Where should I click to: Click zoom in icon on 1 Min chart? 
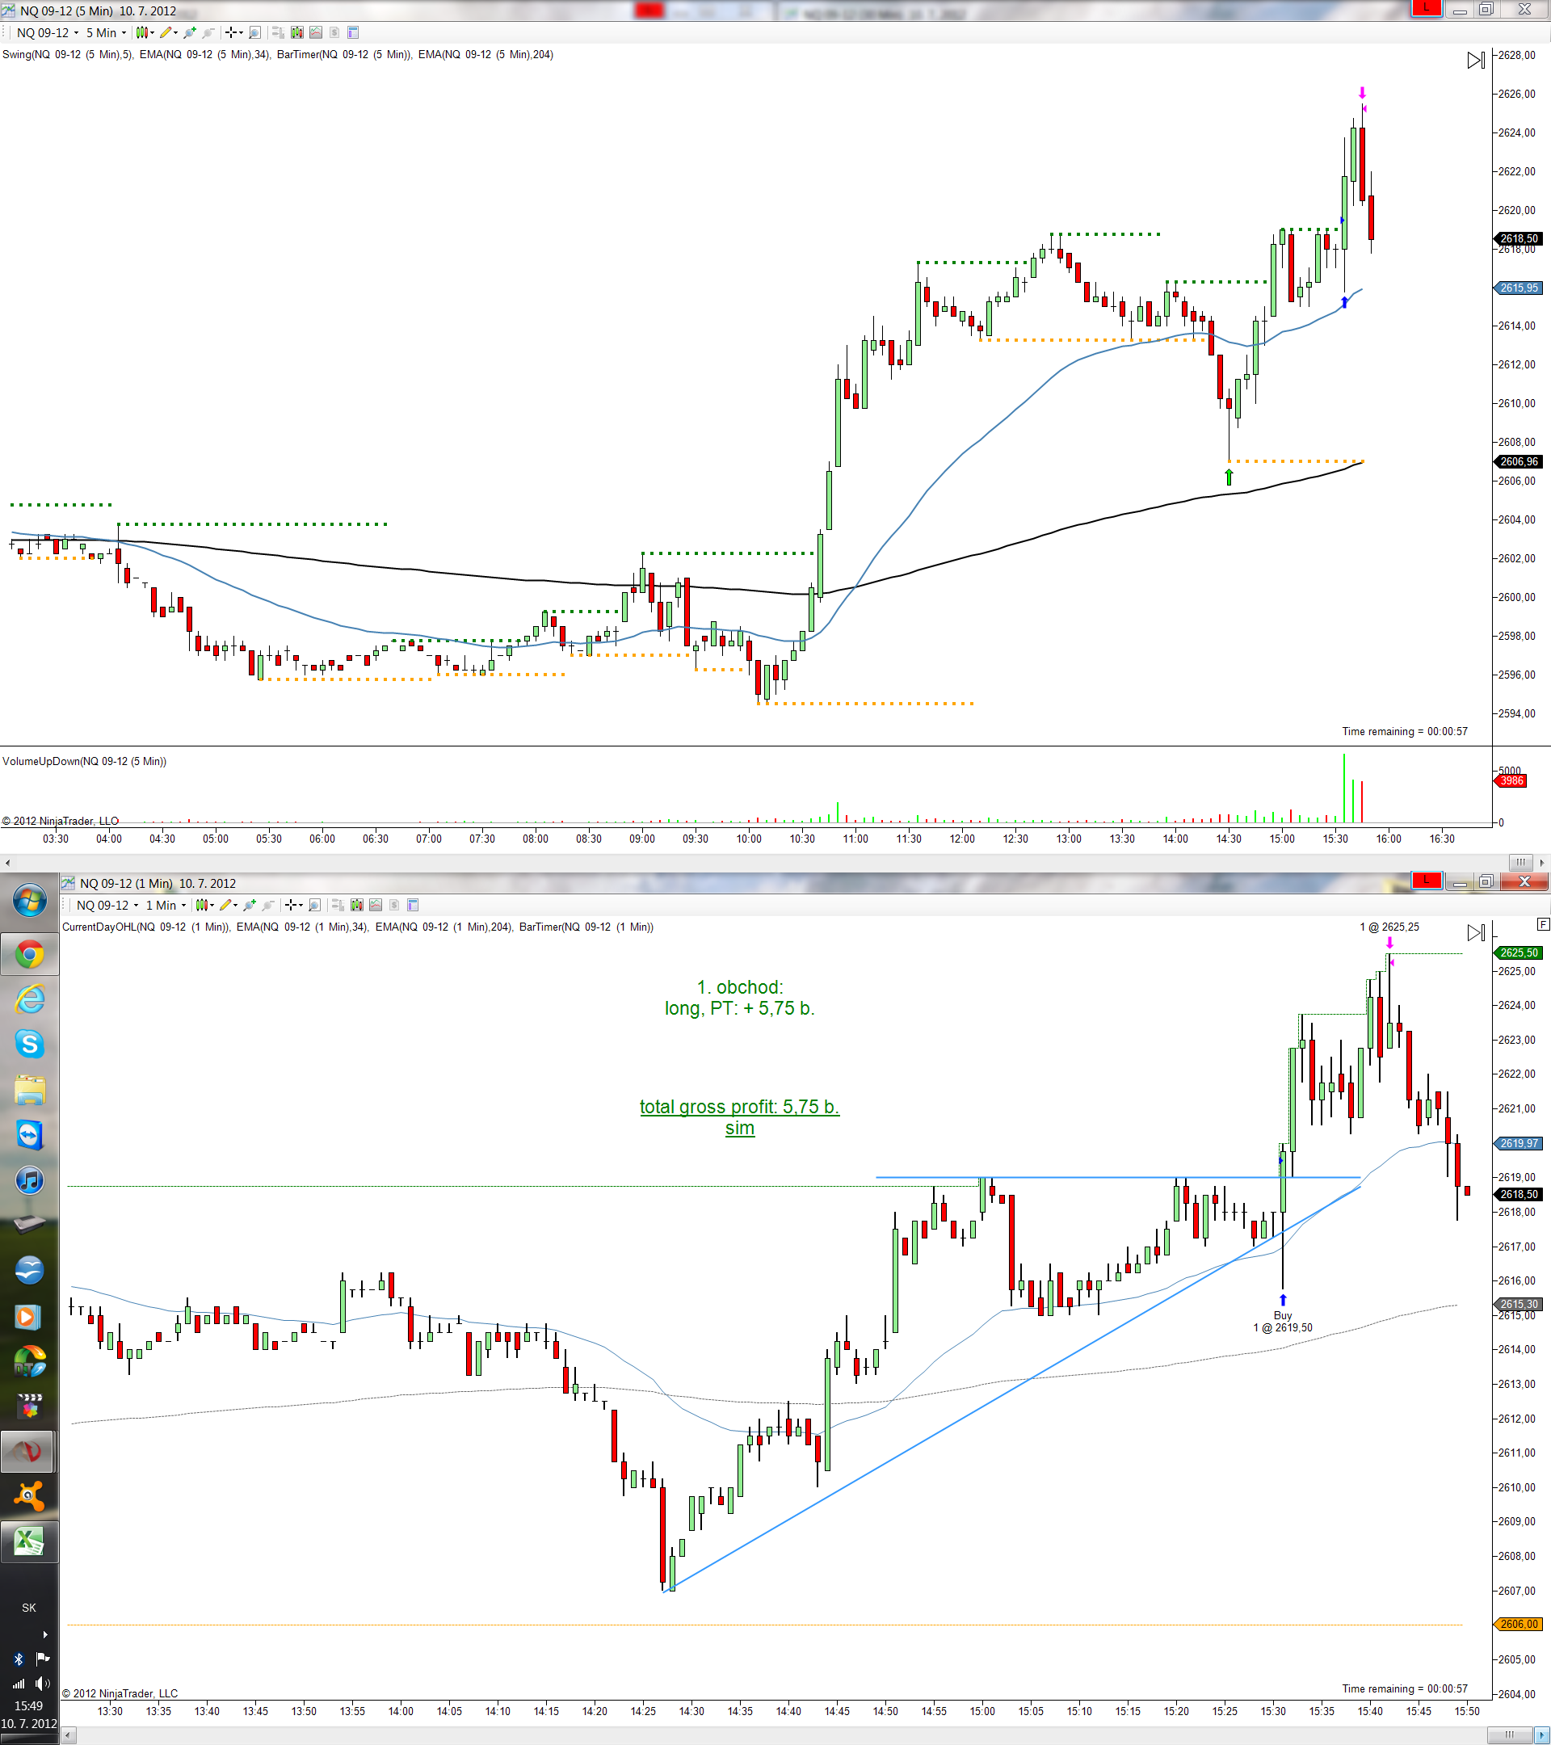click(250, 905)
